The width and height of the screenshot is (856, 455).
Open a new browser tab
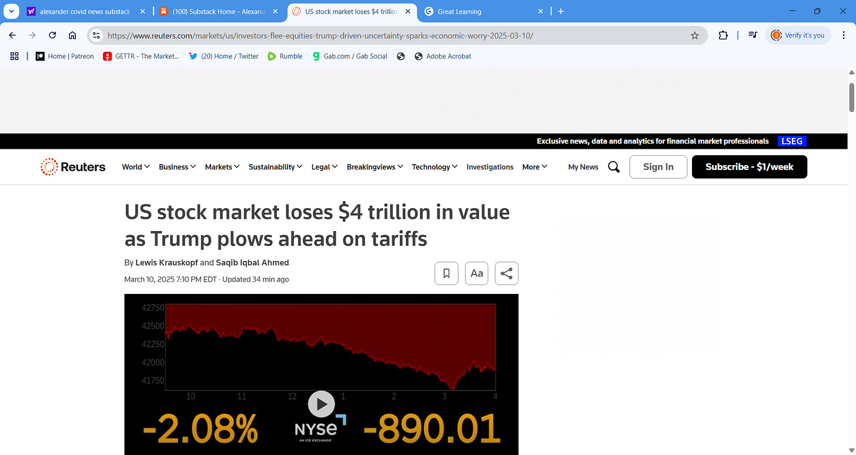(x=561, y=11)
